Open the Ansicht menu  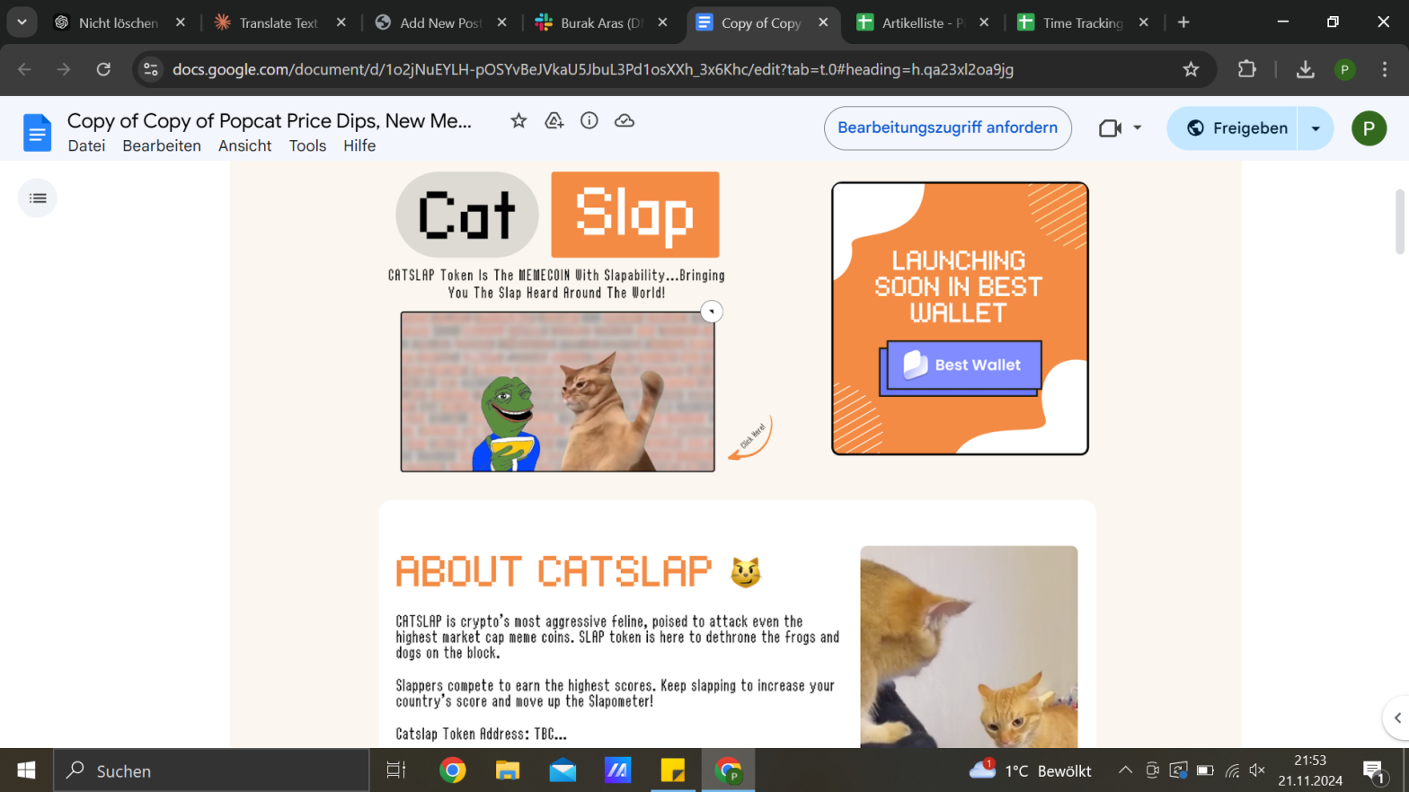[244, 145]
